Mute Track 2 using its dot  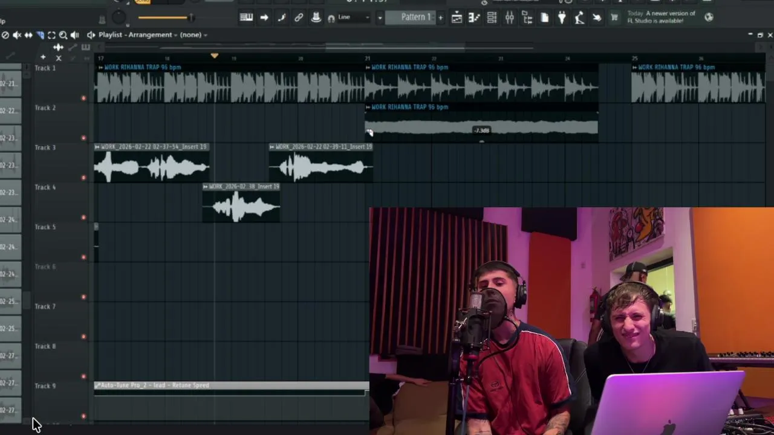coord(83,138)
